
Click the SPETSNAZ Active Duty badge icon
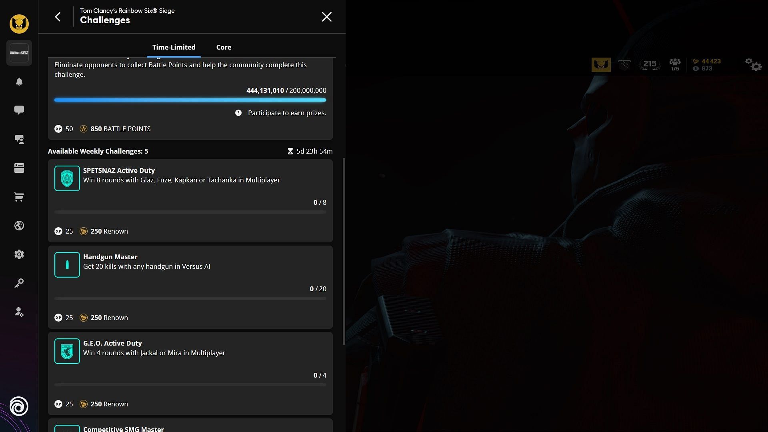67,178
